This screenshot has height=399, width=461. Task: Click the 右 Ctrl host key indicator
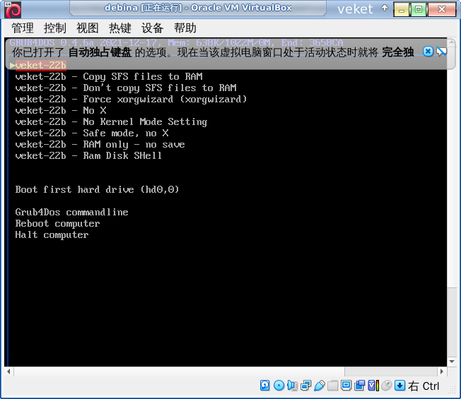[424, 386]
